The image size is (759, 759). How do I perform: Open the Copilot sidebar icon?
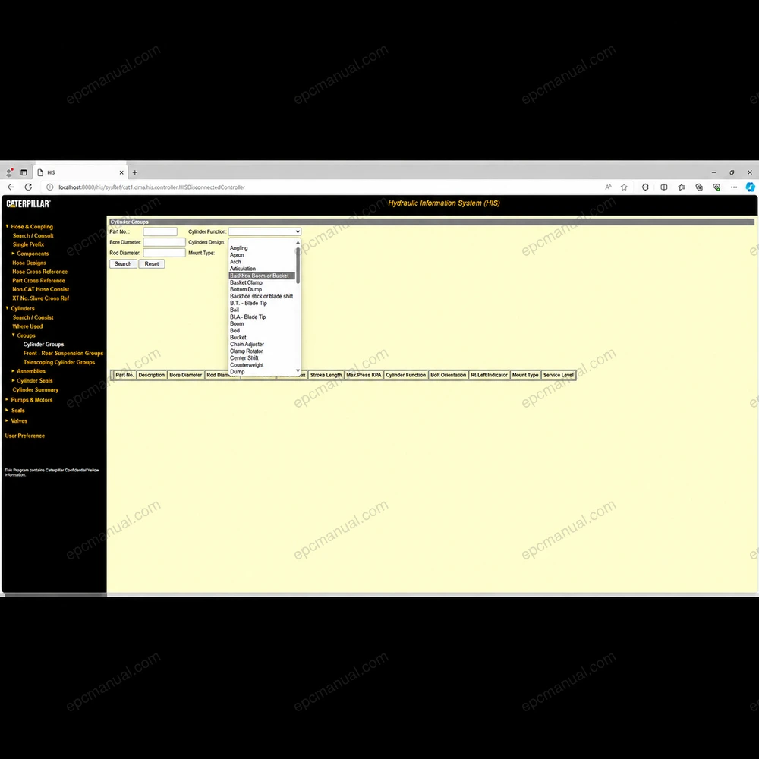click(x=751, y=187)
